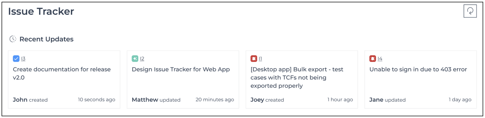Screen dimensions: 485x118
Task: Click the teal feature icon for I2
Action: tap(135, 59)
